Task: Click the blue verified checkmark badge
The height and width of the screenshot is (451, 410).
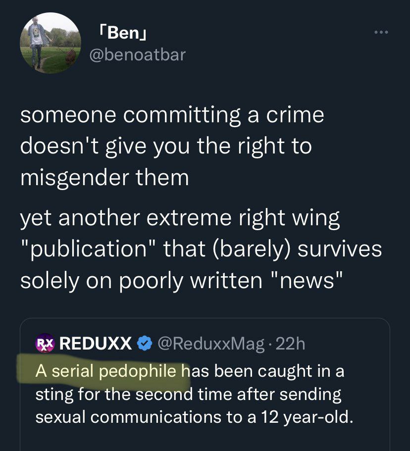Action: [x=144, y=343]
